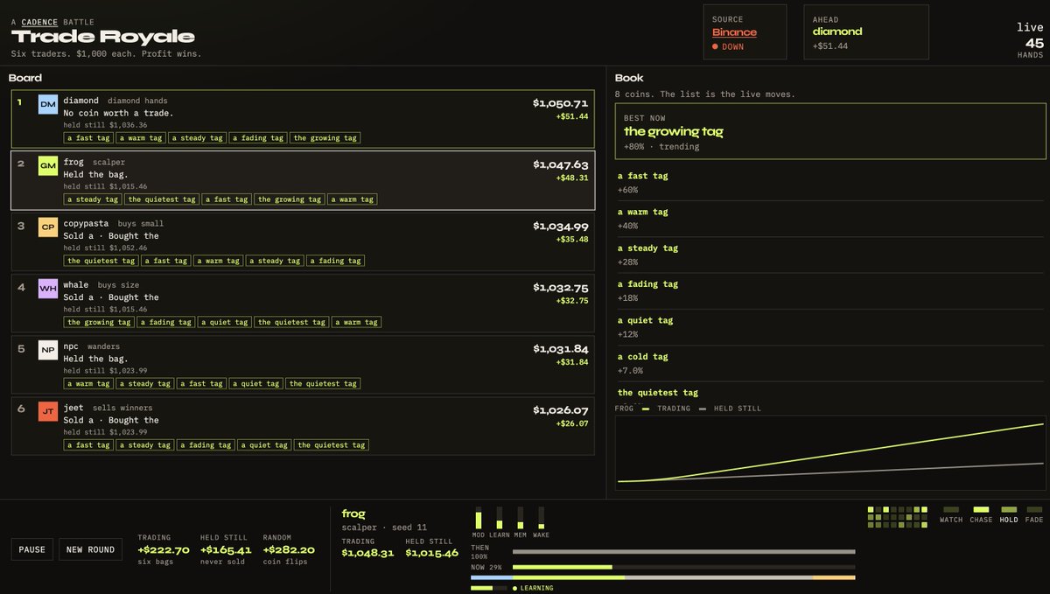Click npc's NP avatar badge
Screen dimensions: 1050x594
coord(48,350)
